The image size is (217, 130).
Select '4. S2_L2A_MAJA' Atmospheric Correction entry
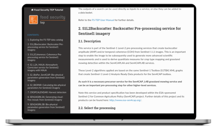pyautogui.click(x=43, y=68)
